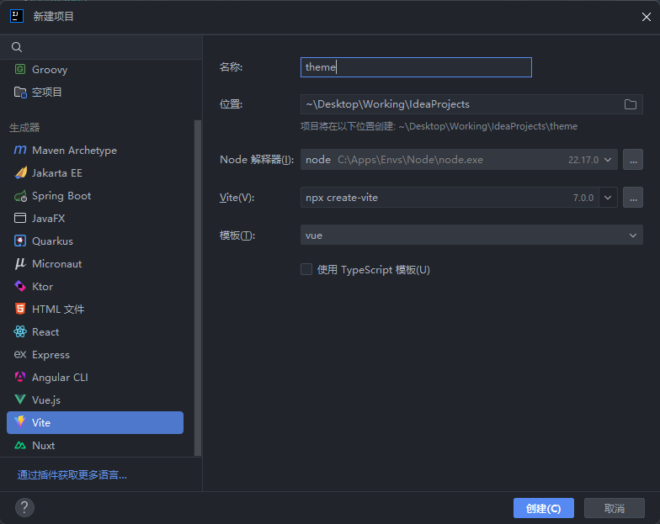Click the 生成器 section header
The width and height of the screenshot is (660, 524).
click(24, 128)
